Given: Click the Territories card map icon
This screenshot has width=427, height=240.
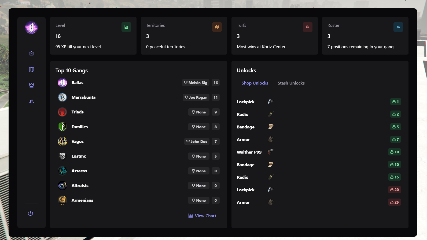Looking at the screenshot, I should [217, 27].
